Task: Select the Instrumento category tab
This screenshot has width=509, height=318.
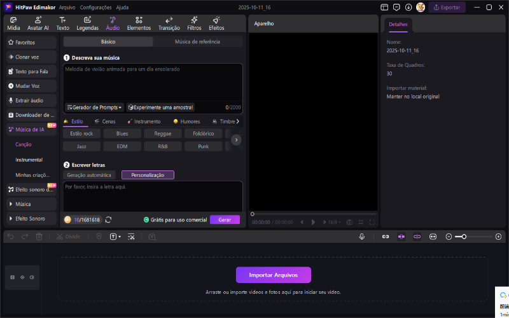Action: (144, 121)
